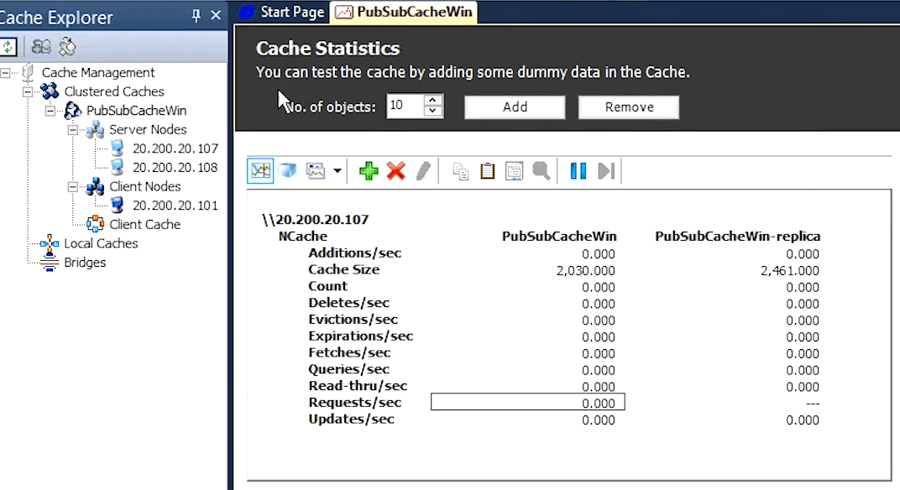Click the PubSubCacheWin-replica column header
The height and width of the screenshot is (490, 900).
pyautogui.click(x=738, y=237)
